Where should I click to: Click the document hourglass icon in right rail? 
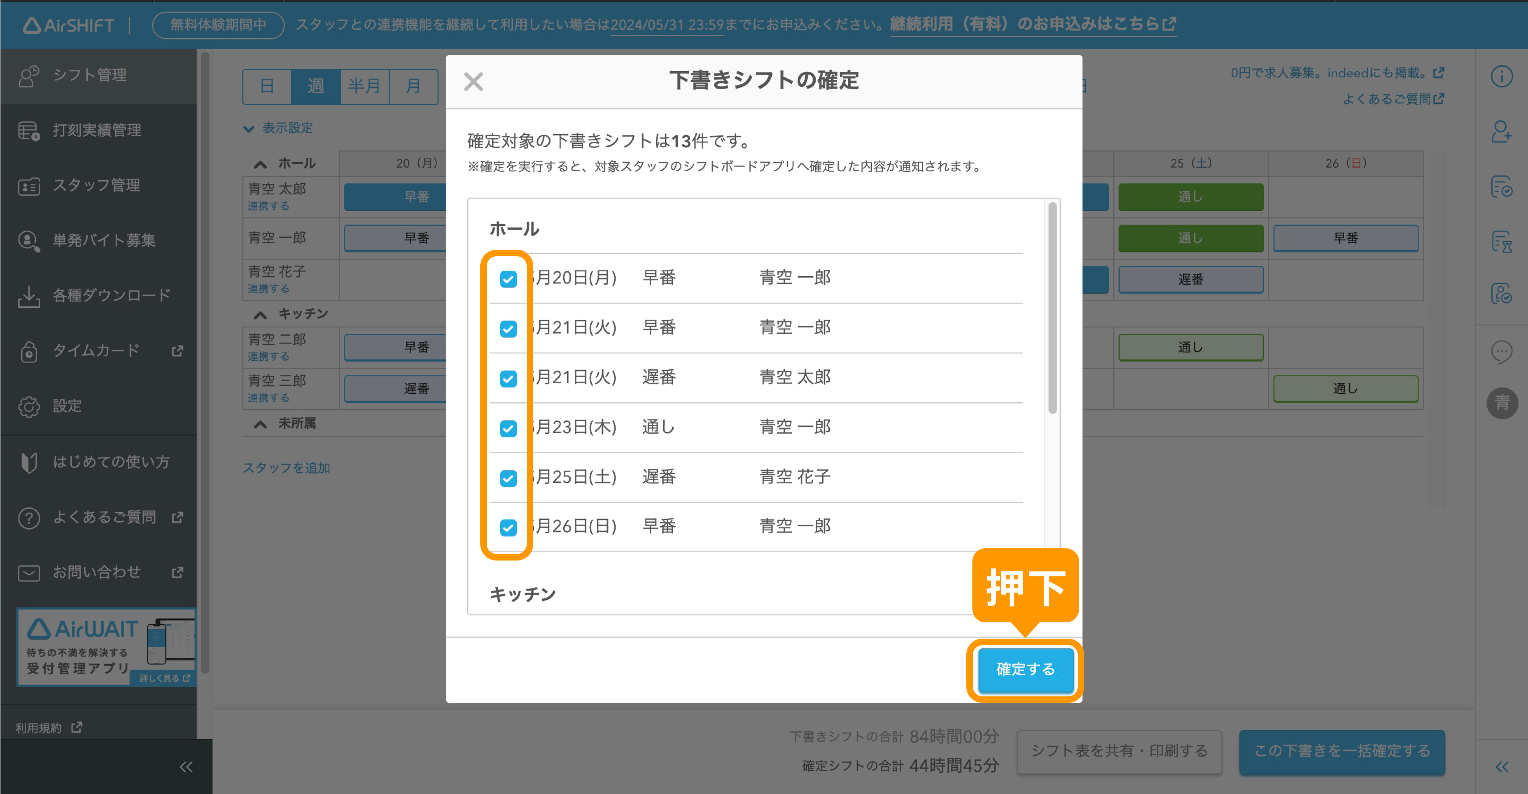point(1501,241)
